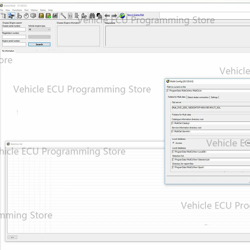Click the Registration number field

pyautogui.click(x=14, y=37)
